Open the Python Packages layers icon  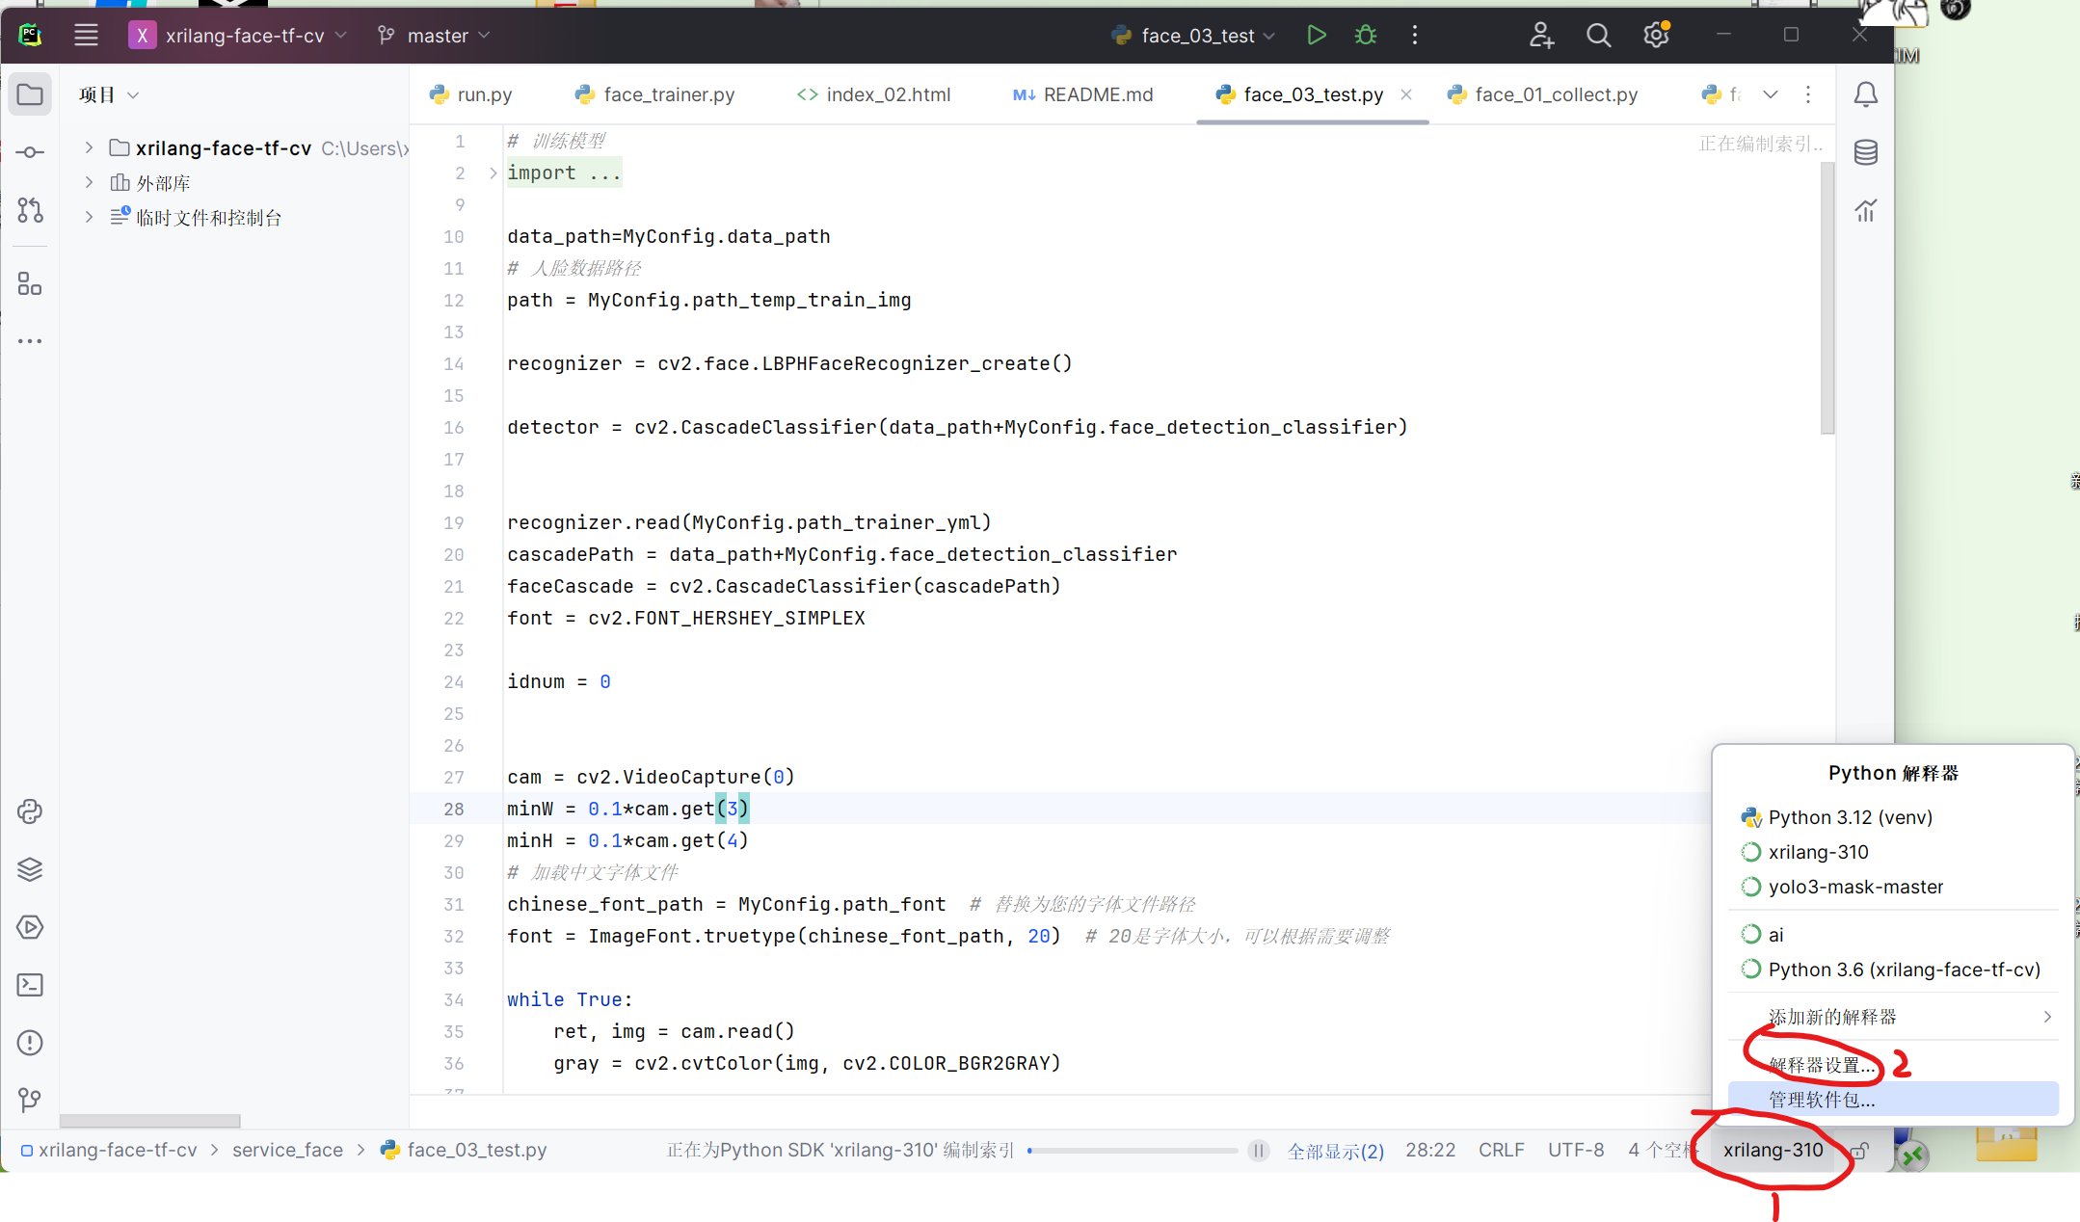[30, 869]
